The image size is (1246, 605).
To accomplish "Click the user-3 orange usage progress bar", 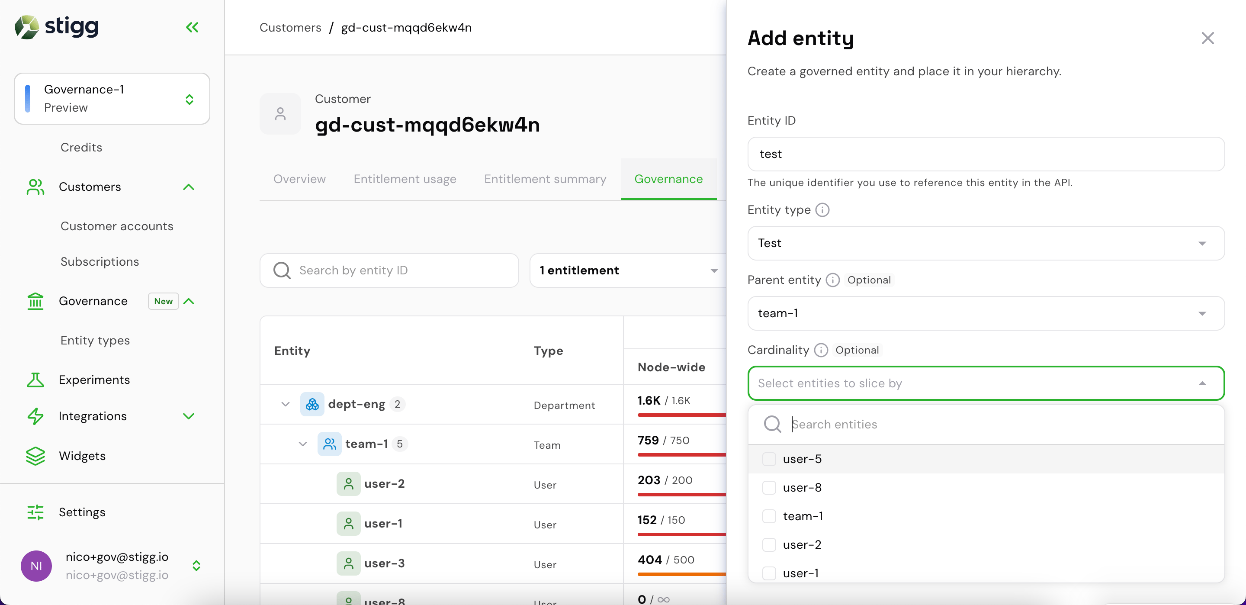I will (681, 574).
